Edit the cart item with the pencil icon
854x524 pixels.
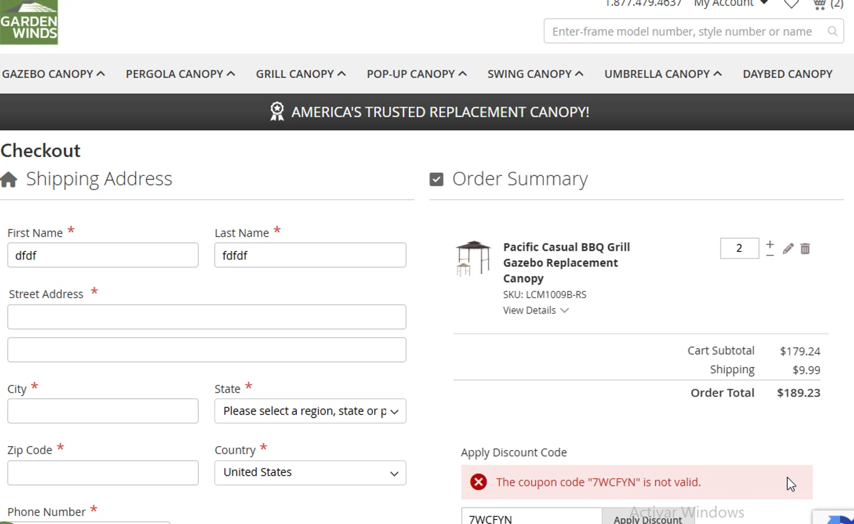click(788, 249)
